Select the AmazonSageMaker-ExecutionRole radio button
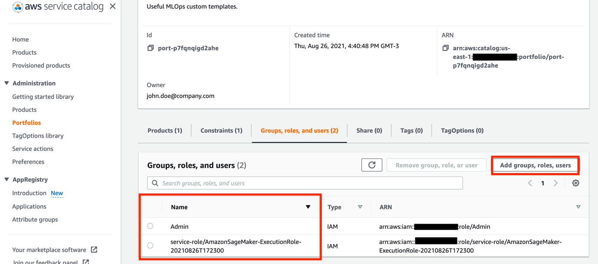 point(150,246)
